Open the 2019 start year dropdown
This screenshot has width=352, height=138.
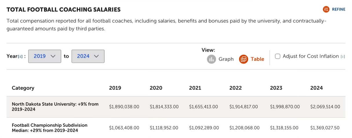coord(45,56)
